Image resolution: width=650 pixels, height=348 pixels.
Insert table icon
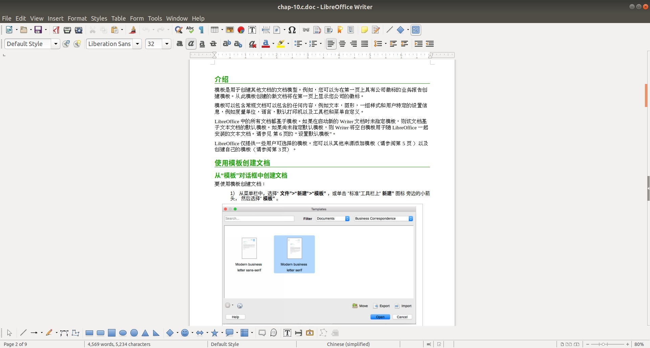[x=214, y=30]
